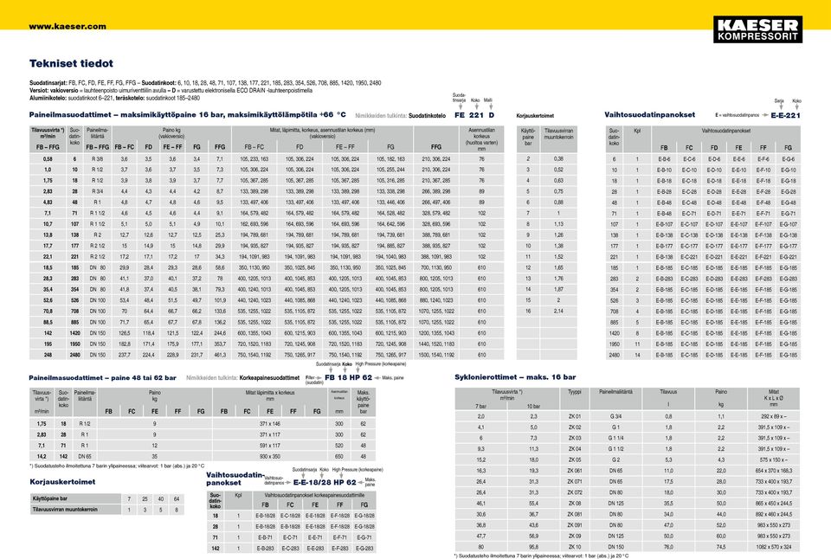The image size is (831, 559).
Task: Click the KAESER KOMPRESSORIT logo
Action: pyautogui.click(x=757, y=29)
